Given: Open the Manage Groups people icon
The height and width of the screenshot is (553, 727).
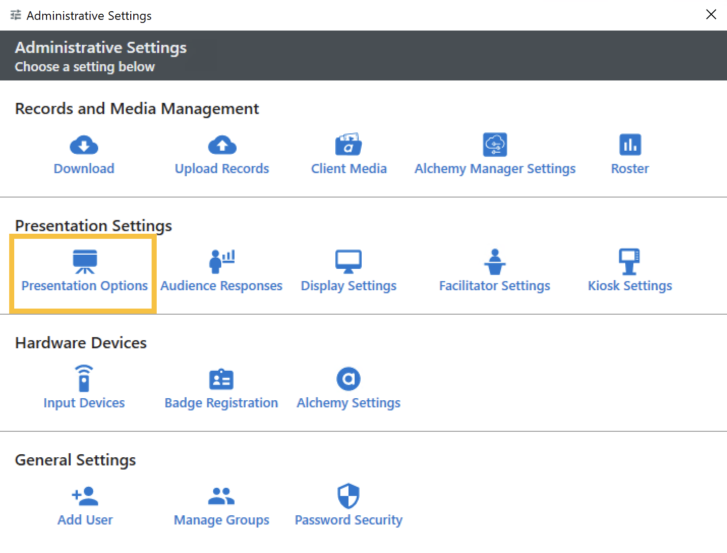Looking at the screenshot, I should [x=221, y=496].
